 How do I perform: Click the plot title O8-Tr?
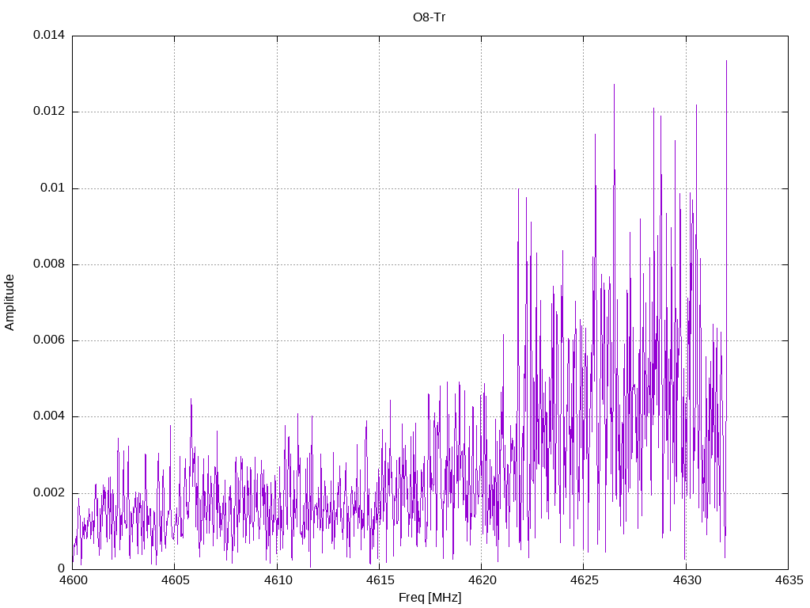tap(429, 17)
